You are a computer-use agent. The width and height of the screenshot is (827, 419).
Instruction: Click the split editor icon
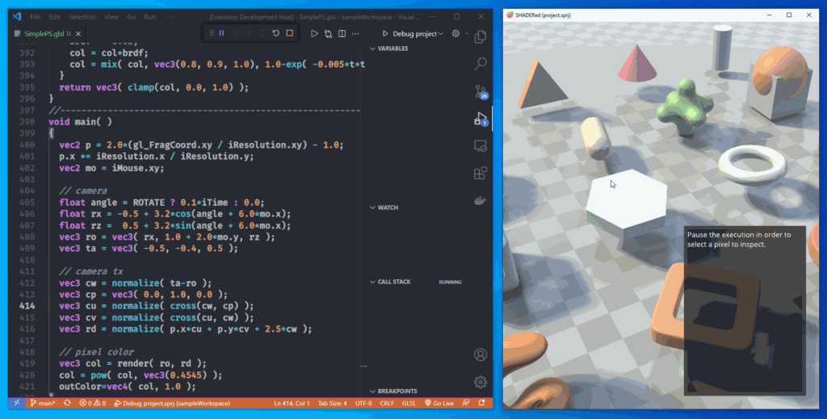pos(342,33)
